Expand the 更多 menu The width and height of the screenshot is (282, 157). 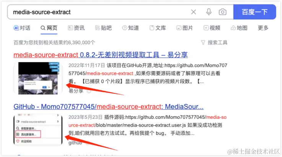[x=263, y=28]
